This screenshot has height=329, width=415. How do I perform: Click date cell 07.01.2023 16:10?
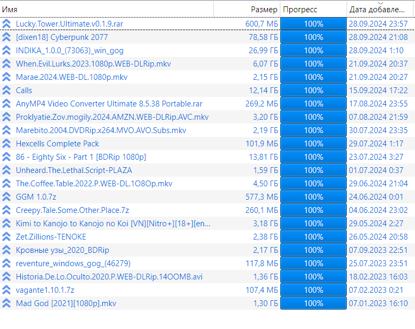coord(378,303)
